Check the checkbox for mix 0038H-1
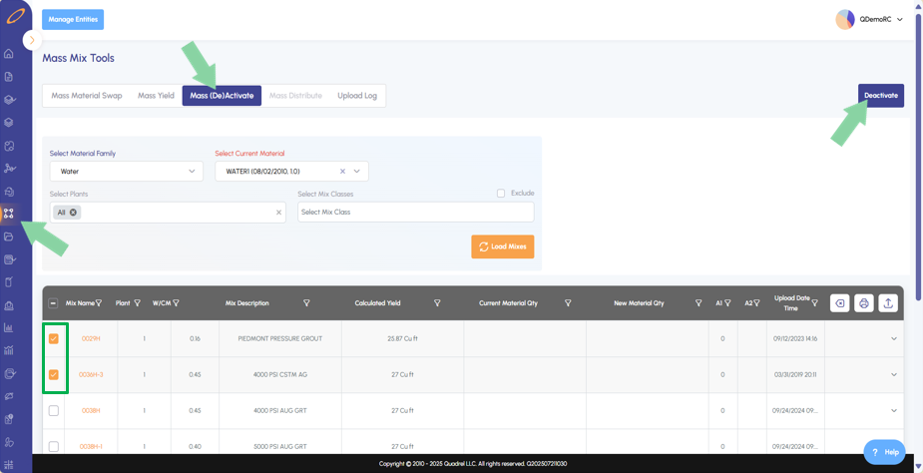923x473 pixels. click(x=54, y=446)
